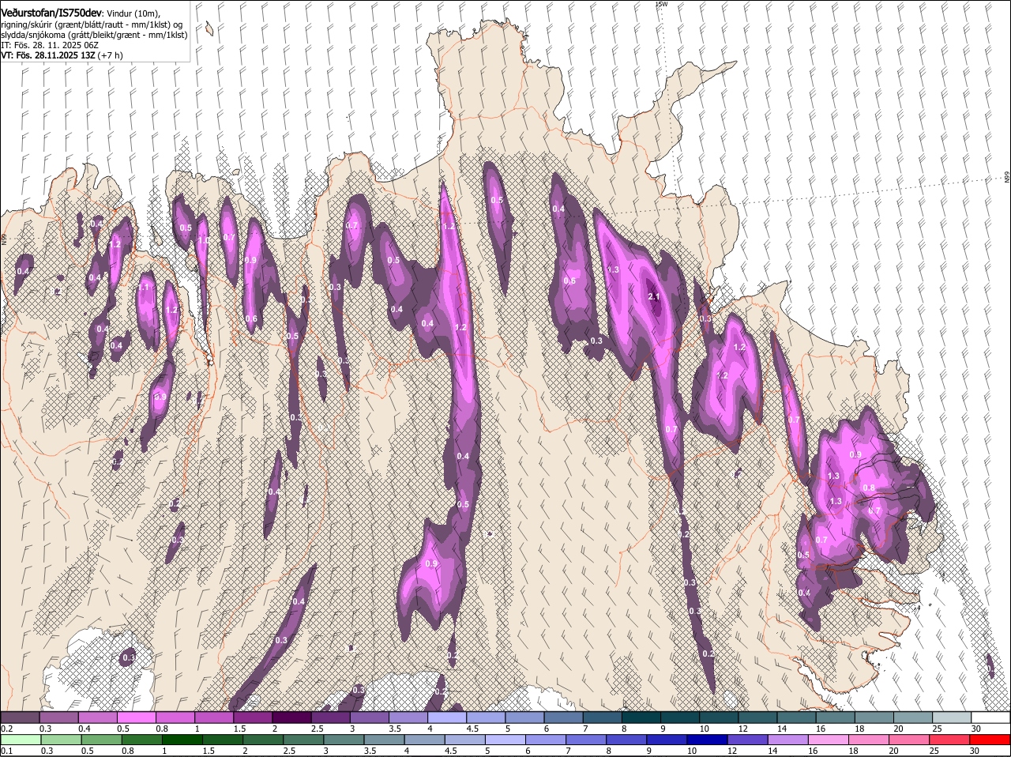Select the white 30 swatch in snow legend

[x=990, y=717]
